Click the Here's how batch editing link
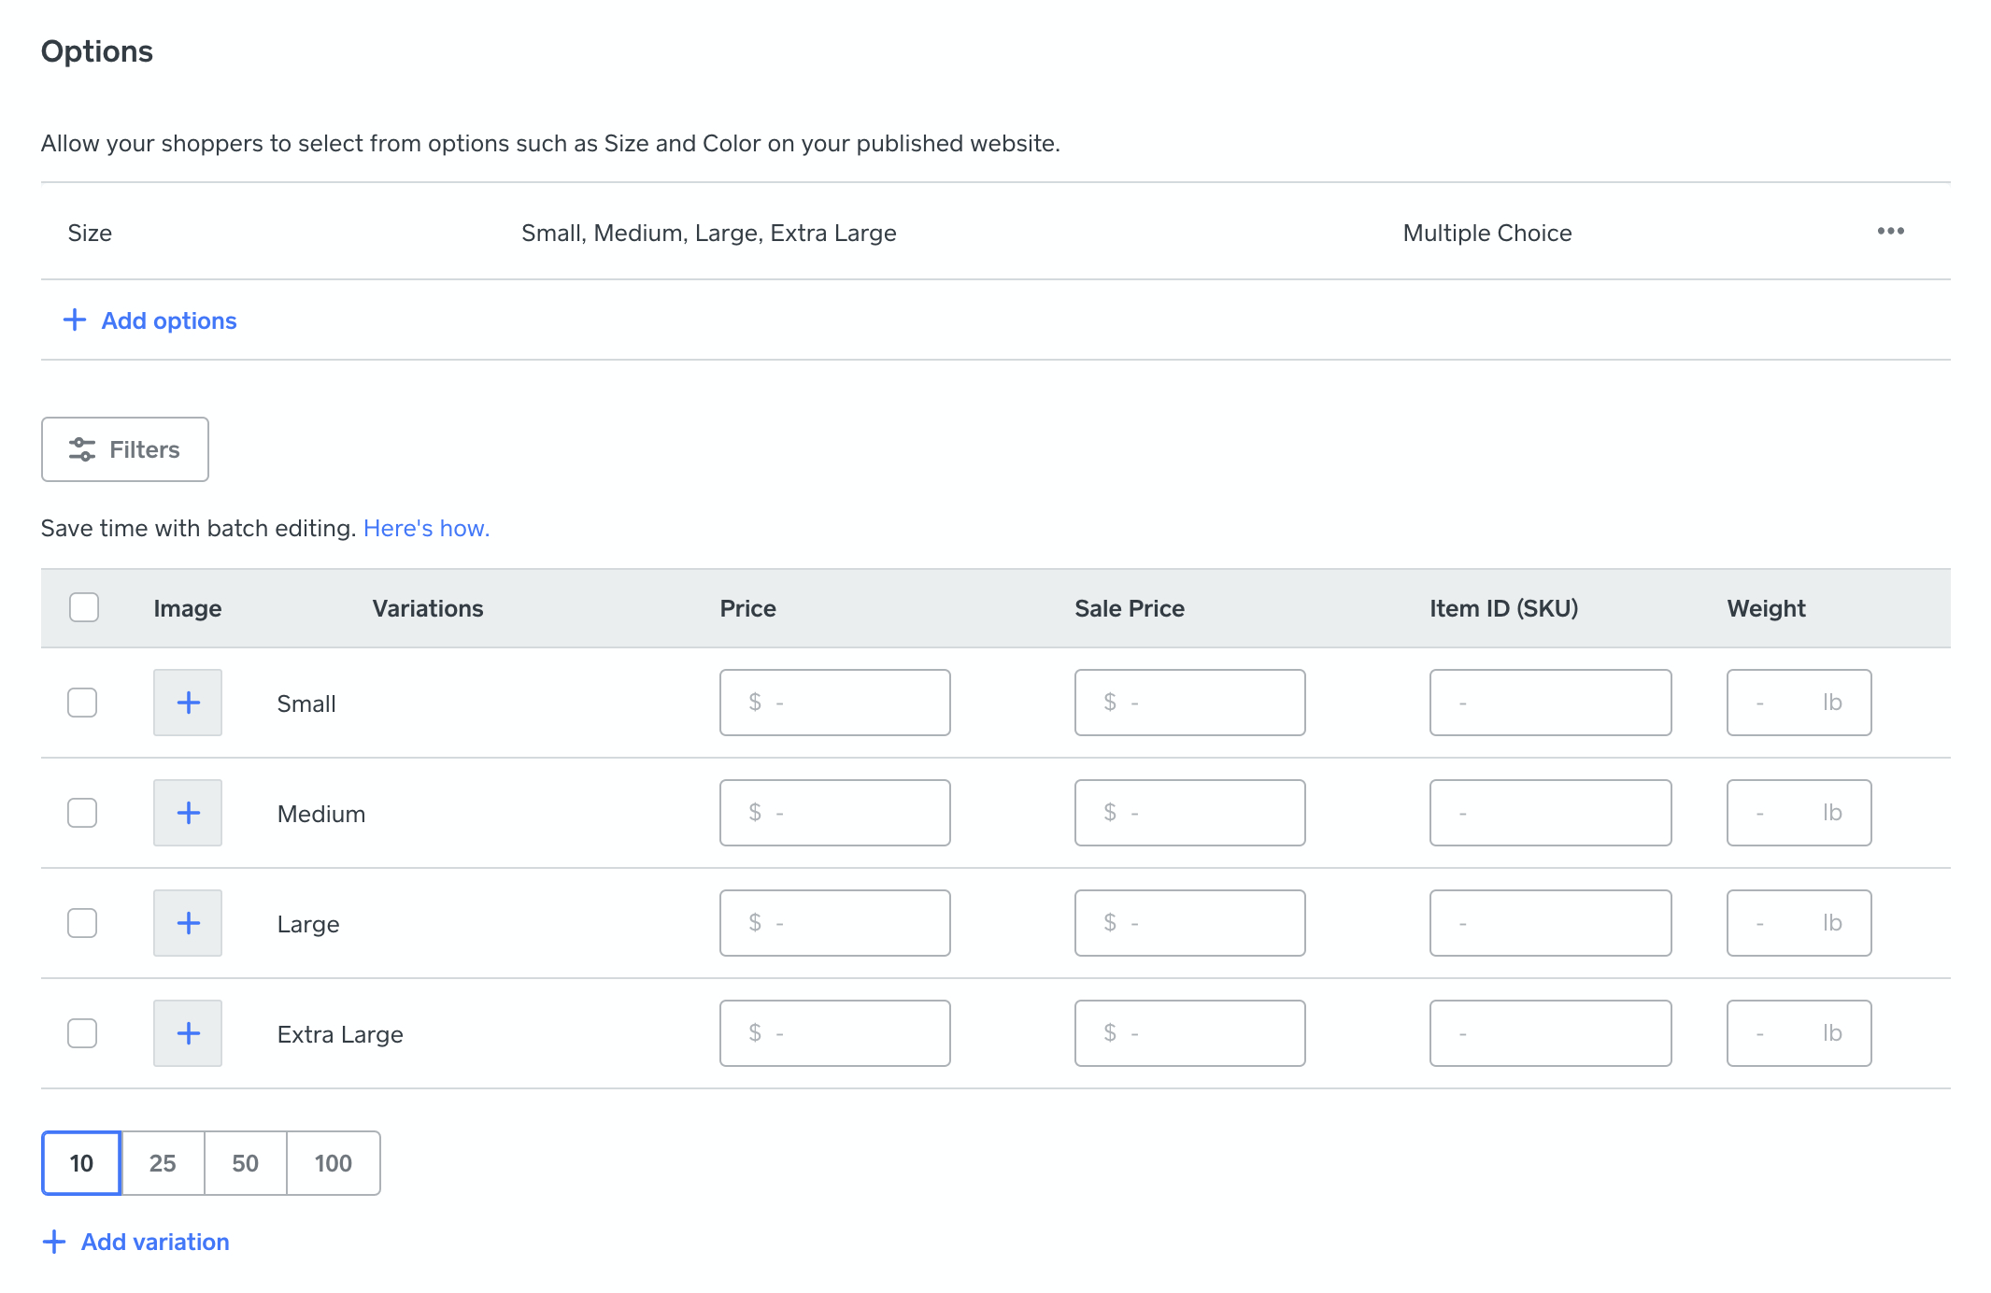This screenshot has width=1991, height=1293. (426, 528)
